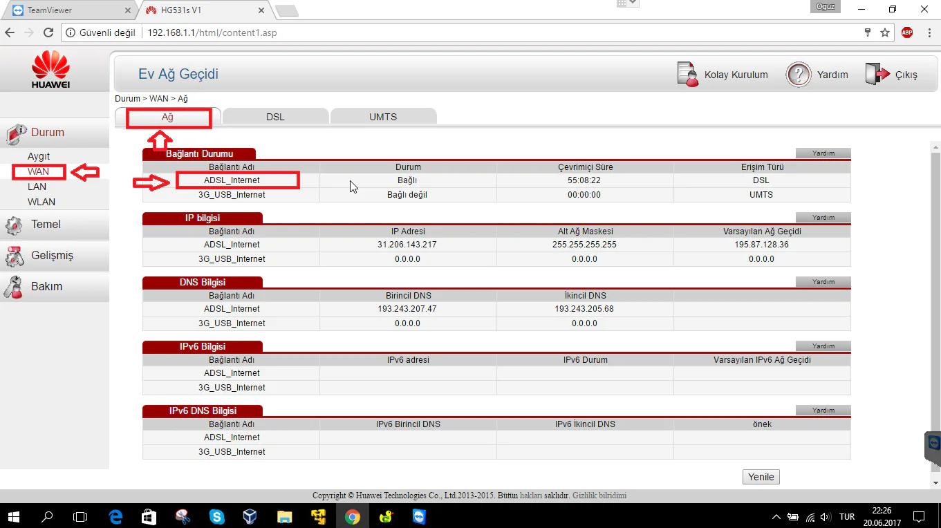Expand the Durum menu section

coord(55,133)
